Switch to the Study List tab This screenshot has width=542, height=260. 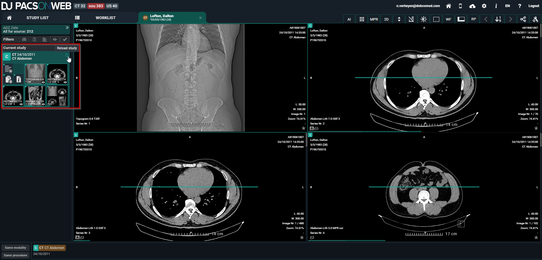37,18
